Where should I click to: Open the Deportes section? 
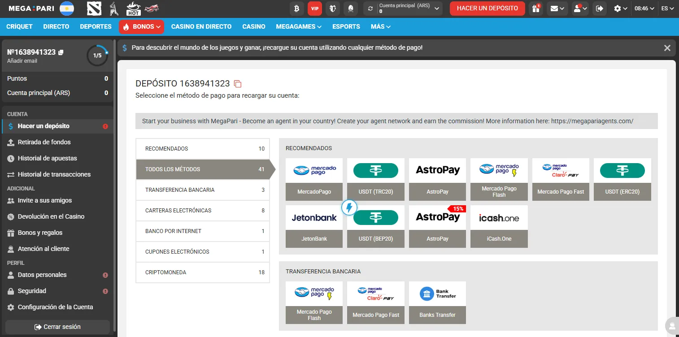96,26
